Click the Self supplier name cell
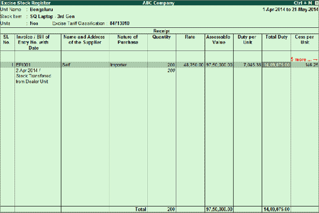Viewport: 319px width, 213px height. tap(66, 65)
